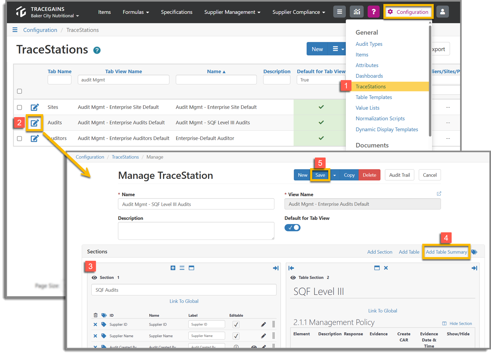Click the tag icon on Supplier ID row
Screen dimensions: 491x355
point(104,325)
